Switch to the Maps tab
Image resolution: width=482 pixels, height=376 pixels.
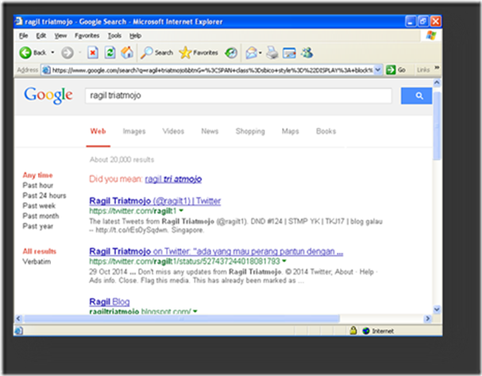290,132
